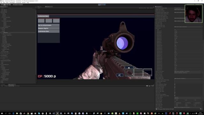This screenshot has width=204, height=115.
Task: Select Customize Skin in the customize menu
Action: (49, 31)
